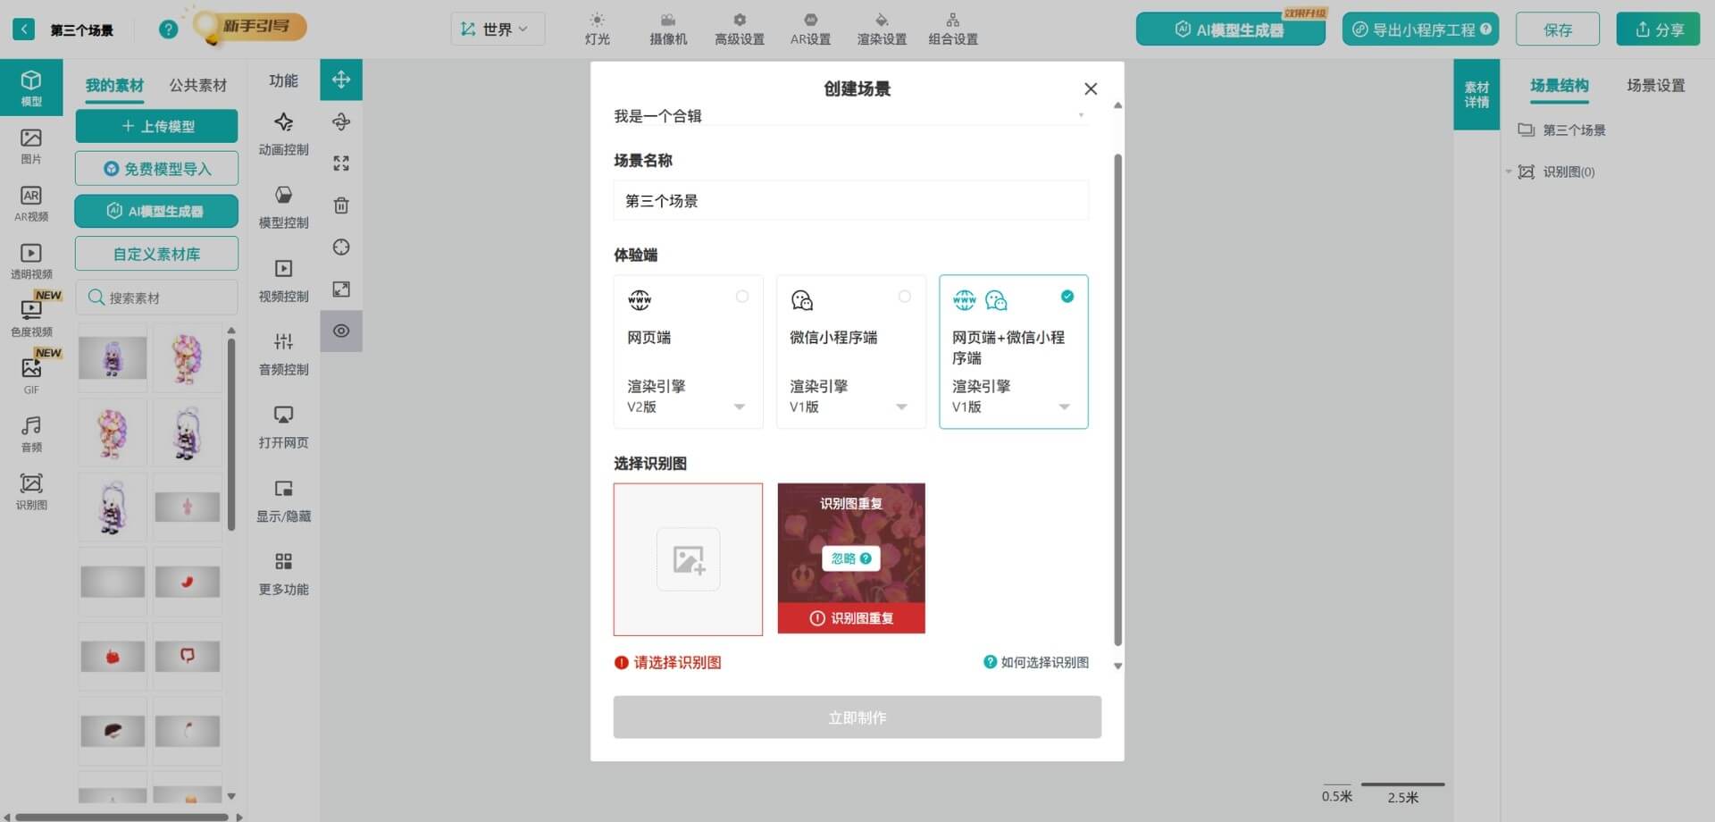Viewport: 1715px width, 822px height.
Task: Toggle the eye preview tool
Action: (341, 331)
